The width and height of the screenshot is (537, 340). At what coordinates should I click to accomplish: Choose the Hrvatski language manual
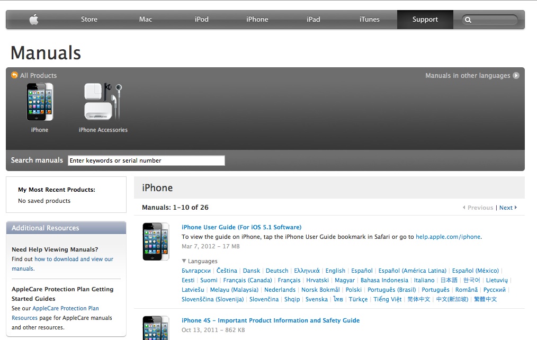pos(317,281)
